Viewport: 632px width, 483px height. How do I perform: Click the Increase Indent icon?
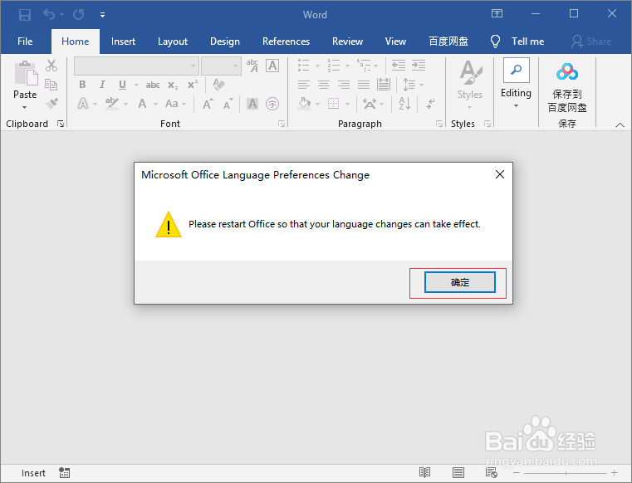click(419, 66)
